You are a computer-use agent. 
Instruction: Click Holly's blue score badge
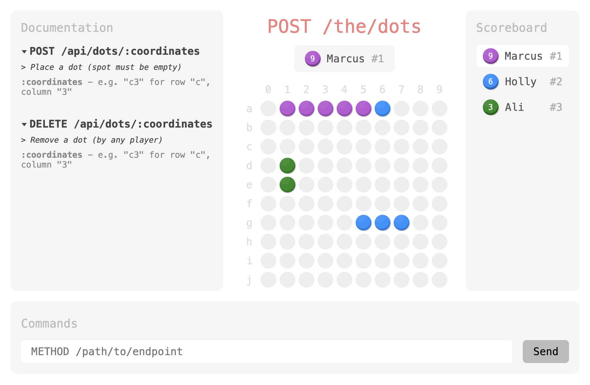[x=491, y=82]
